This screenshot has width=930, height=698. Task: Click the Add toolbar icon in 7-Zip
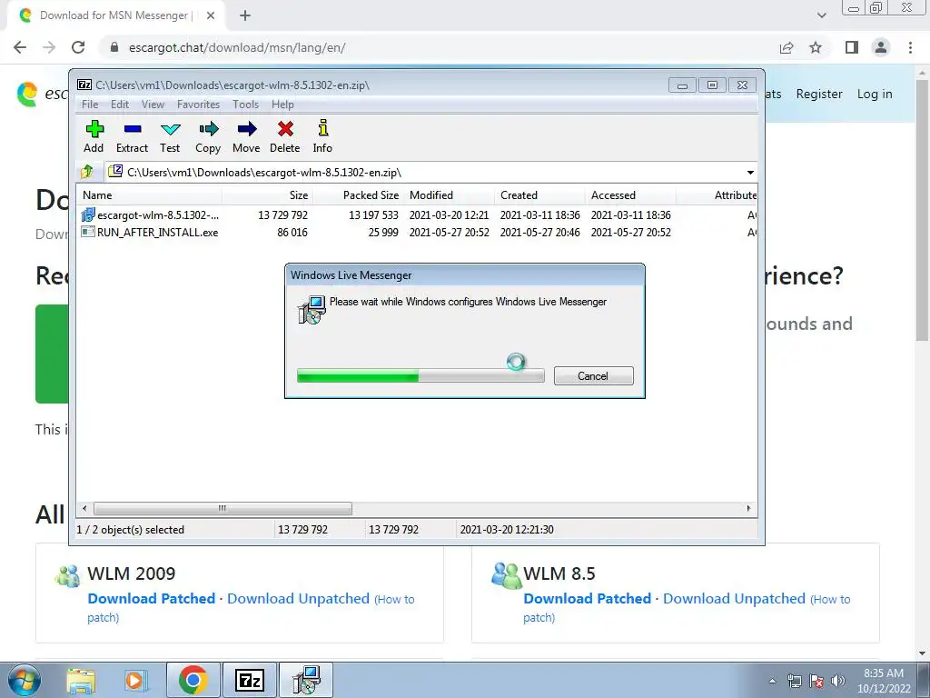[94, 129]
